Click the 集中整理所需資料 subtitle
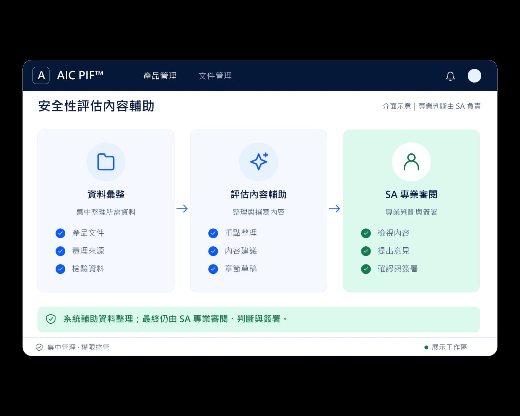520x416 pixels. click(106, 212)
